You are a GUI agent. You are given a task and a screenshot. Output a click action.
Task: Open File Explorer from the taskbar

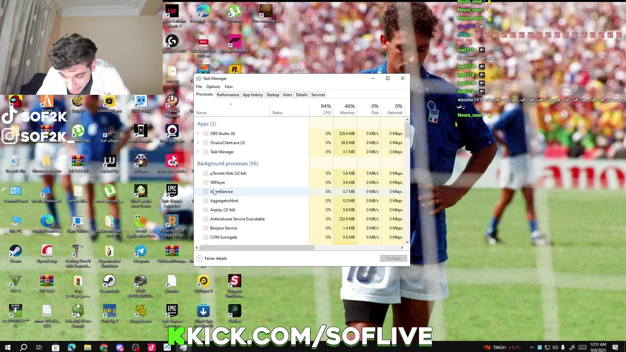coord(88,348)
